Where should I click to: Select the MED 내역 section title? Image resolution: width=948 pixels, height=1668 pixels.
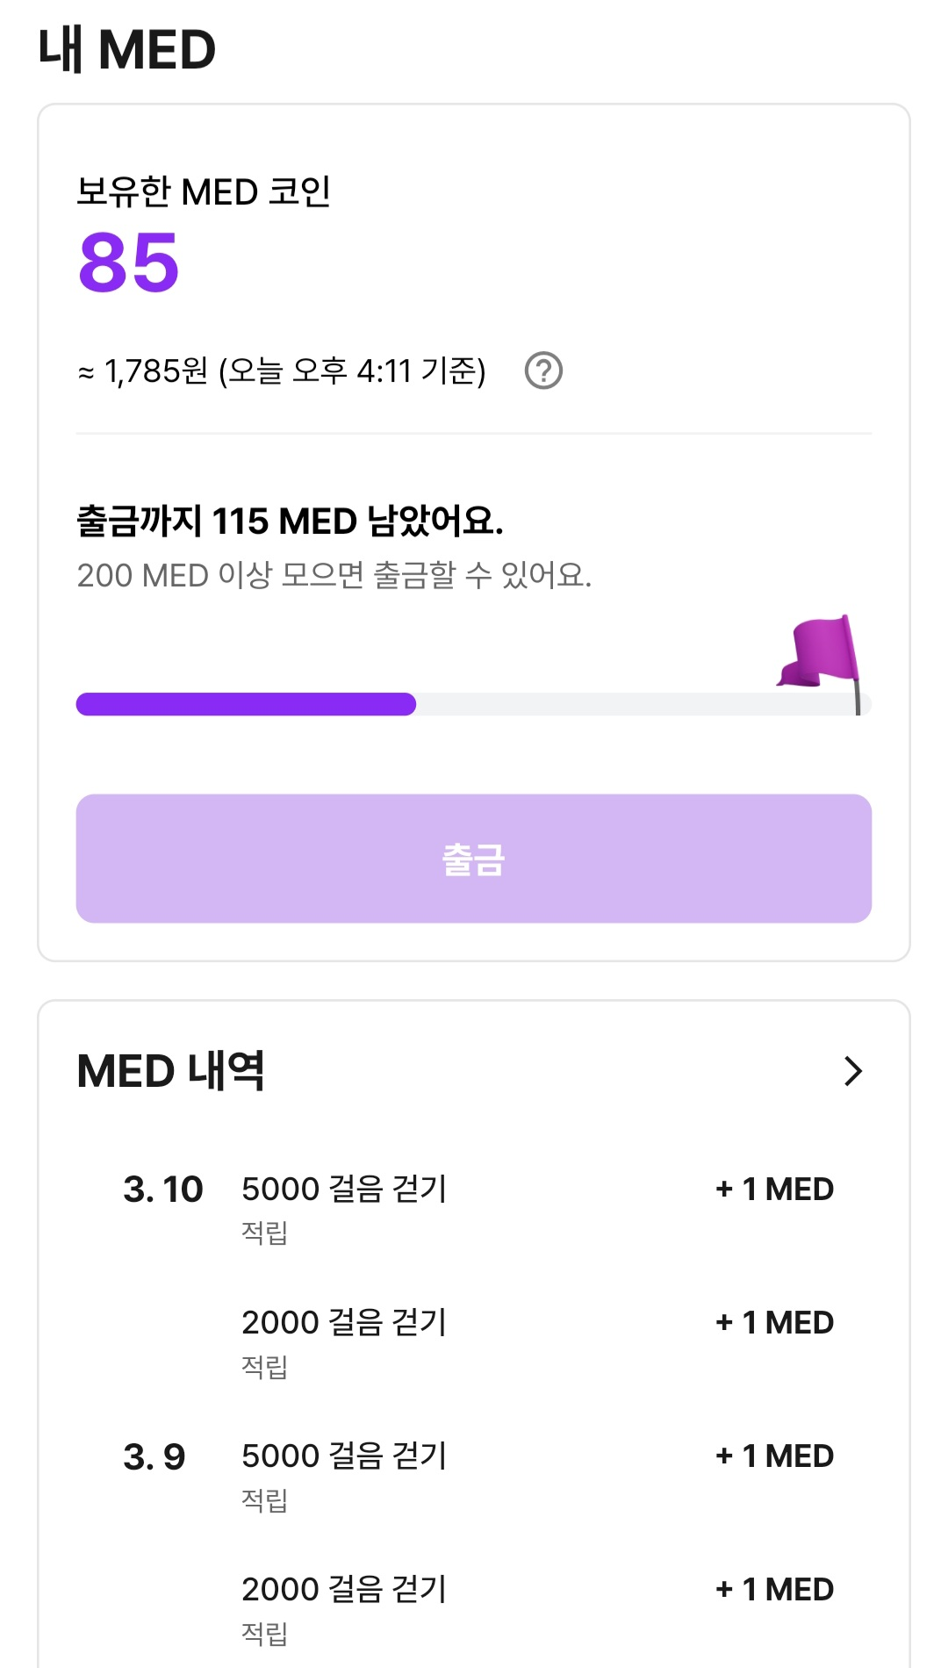coord(170,1071)
